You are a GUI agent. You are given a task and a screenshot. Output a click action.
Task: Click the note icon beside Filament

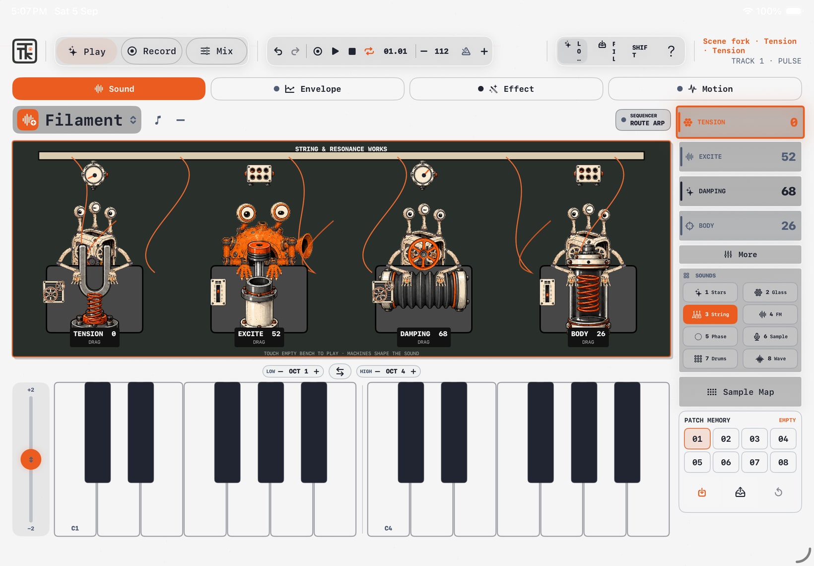tap(158, 120)
